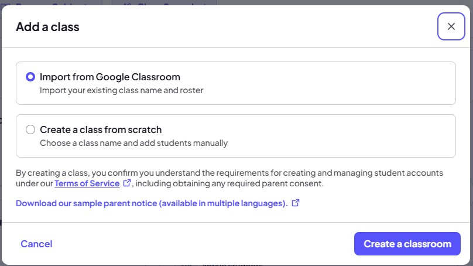Open the Download our sample parent notice link
473x266 pixels.
(152, 203)
